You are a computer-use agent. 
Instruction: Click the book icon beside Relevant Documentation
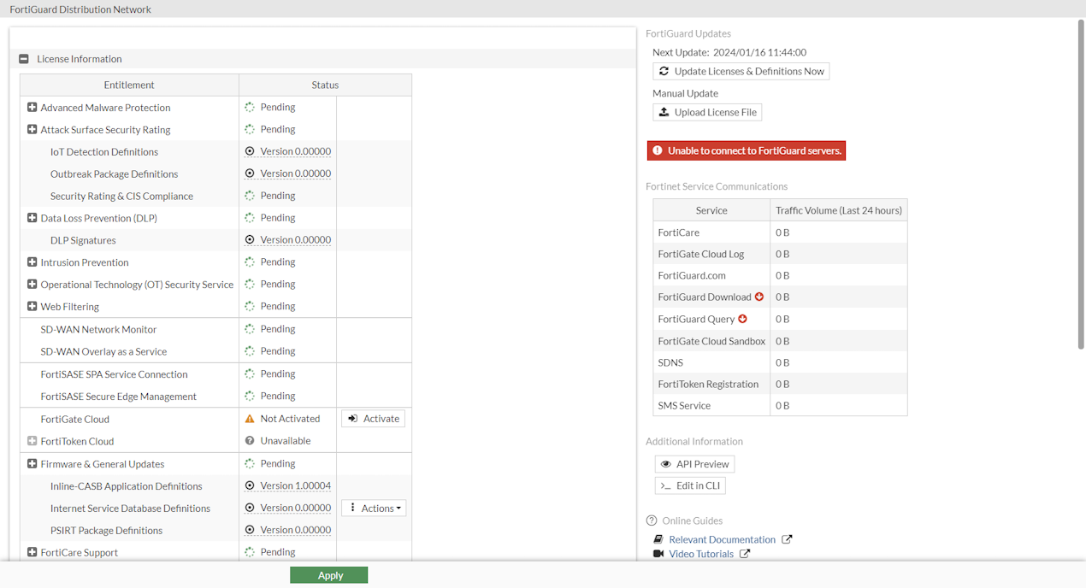click(x=657, y=538)
